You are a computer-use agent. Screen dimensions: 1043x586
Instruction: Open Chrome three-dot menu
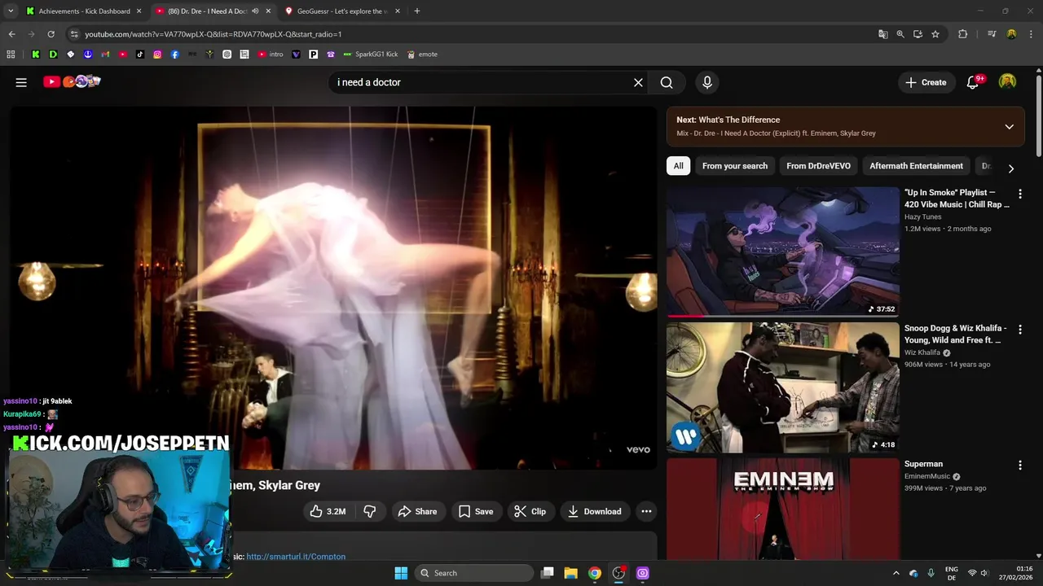[1031, 34]
